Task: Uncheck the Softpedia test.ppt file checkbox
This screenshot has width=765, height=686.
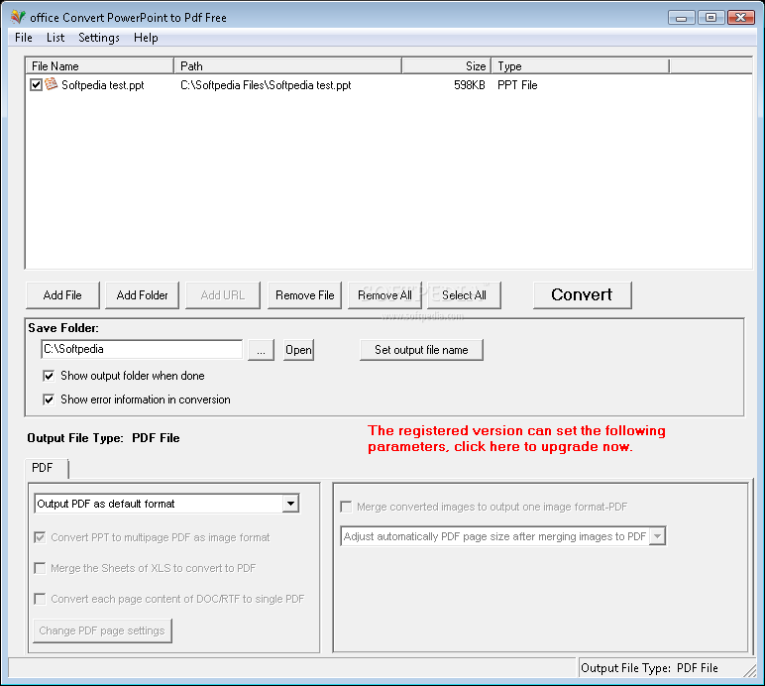Action: coord(36,85)
